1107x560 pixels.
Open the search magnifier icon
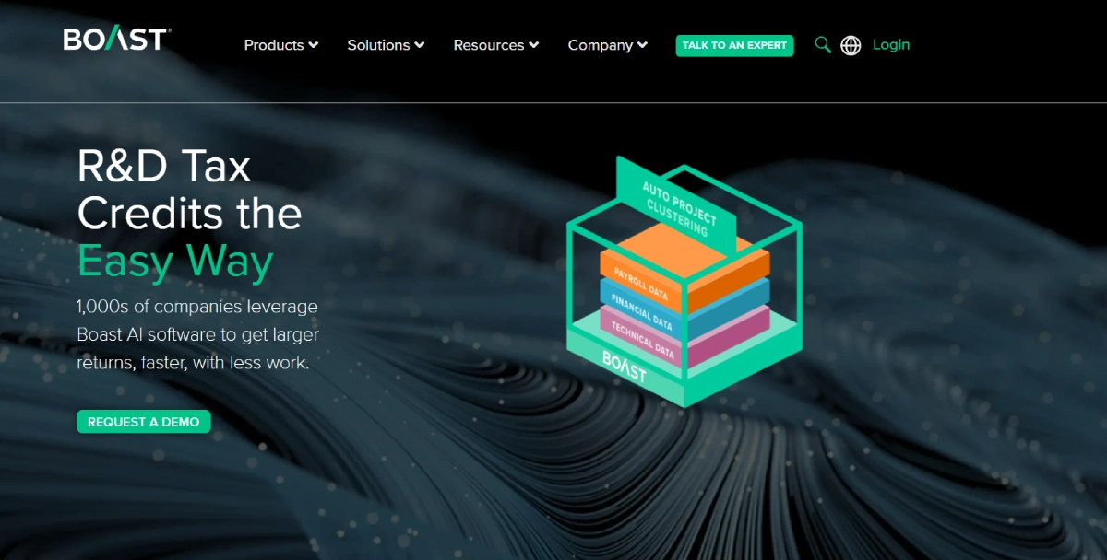click(823, 44)
